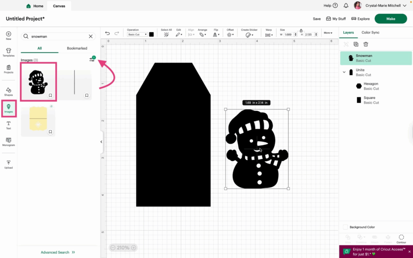Open the Upload panel
Screen dimensions: 413x258
point(8,164)
